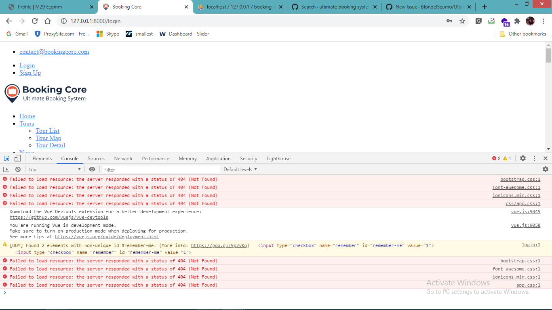Reload the current page
This screenshot has width=552, height=310.
[35, 21]
